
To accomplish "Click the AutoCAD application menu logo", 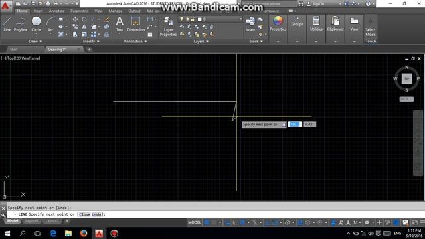I will (6, 5).
